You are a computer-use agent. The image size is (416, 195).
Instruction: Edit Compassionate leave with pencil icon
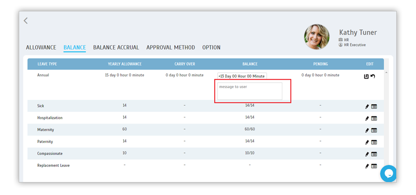(x=367, y=154)
